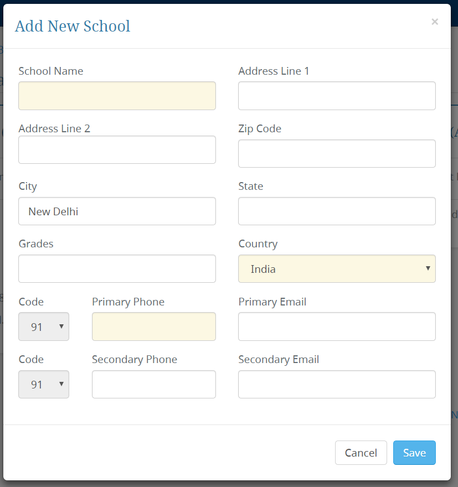458x487 pixels.
Task: Click the arrow on secondary code selector
Action: pos(61,384)
